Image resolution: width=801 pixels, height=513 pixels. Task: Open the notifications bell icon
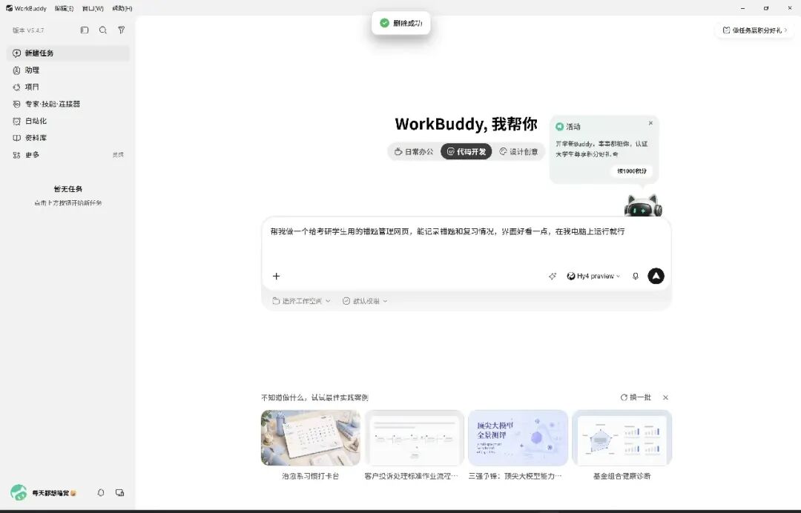click(101, 492)
